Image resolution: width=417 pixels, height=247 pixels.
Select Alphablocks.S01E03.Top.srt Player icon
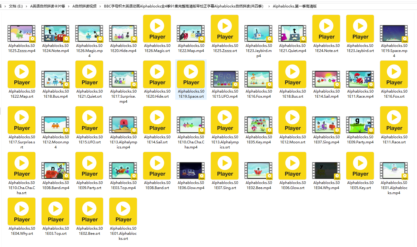55,211
